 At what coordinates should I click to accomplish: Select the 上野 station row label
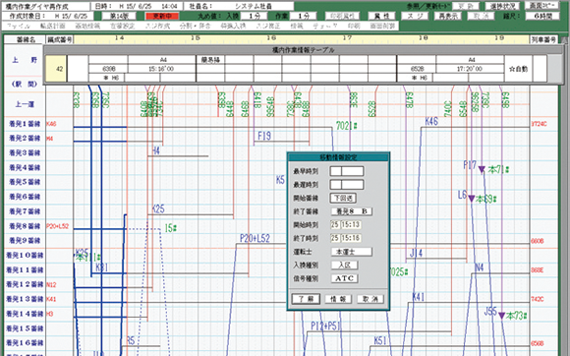point(25,60)
